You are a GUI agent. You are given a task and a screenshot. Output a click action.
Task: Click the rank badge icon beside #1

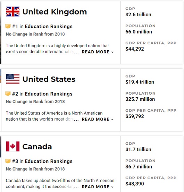(x=8, y=26)
